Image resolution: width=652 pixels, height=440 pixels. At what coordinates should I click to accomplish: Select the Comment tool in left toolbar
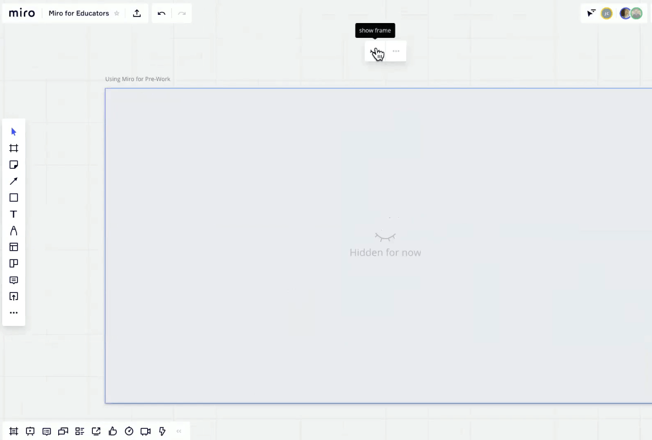tap(14, 280)
